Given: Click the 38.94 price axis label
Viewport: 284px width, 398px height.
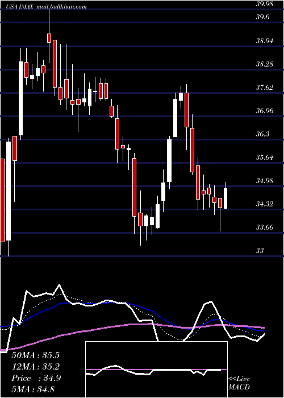Looking at the screenshot, I should (x=265, y=40).
